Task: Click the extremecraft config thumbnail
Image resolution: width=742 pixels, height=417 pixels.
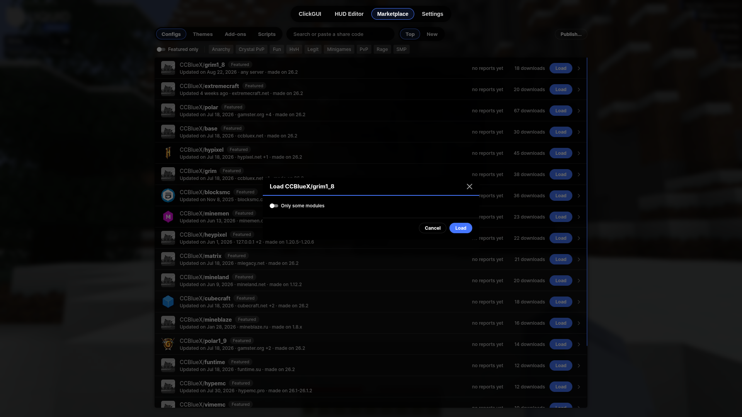Action: [x=168, y=89]
